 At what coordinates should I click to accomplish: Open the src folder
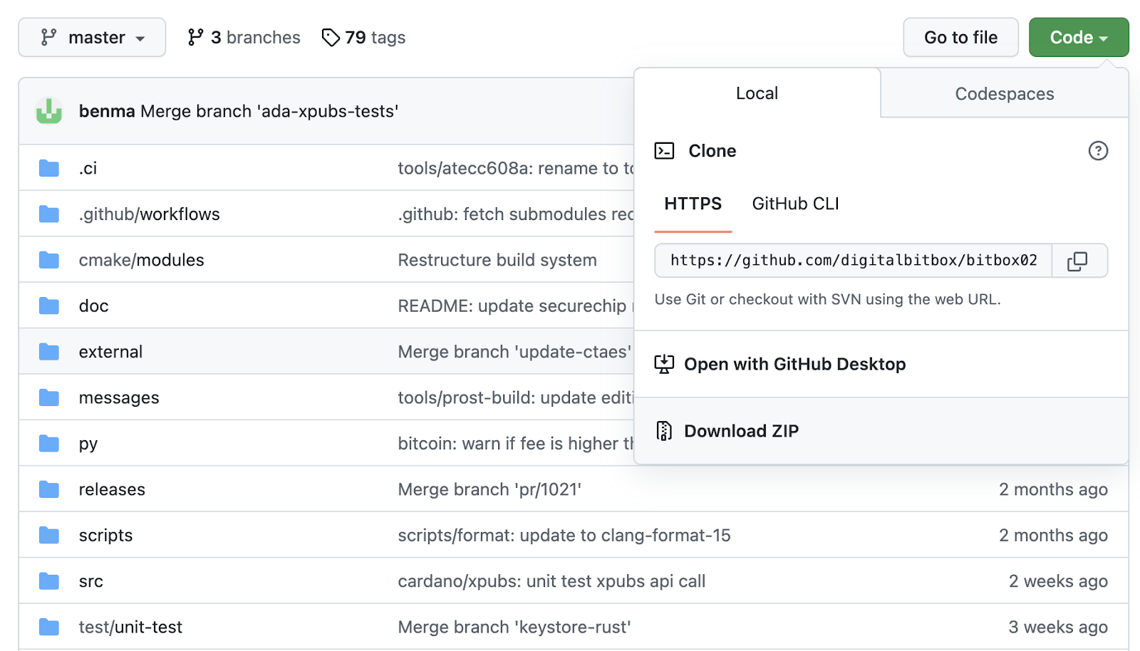point(91,582)
